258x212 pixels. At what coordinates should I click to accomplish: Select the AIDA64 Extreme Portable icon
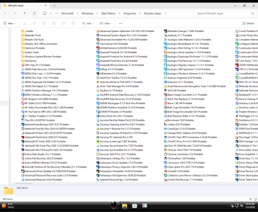98,48
